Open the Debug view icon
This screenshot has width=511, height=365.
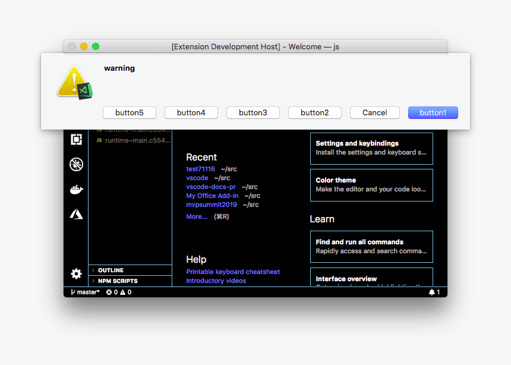click(76, 164)
